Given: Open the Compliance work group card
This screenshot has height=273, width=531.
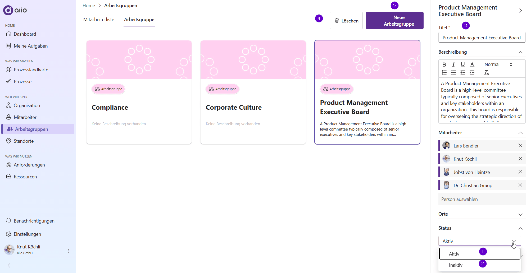Looking at the screenshot, I should pos(139,92).
